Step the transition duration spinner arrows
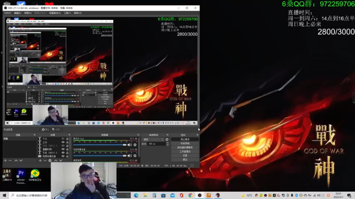Viewport: 355px width, 199px height. (x=168, y=144)
